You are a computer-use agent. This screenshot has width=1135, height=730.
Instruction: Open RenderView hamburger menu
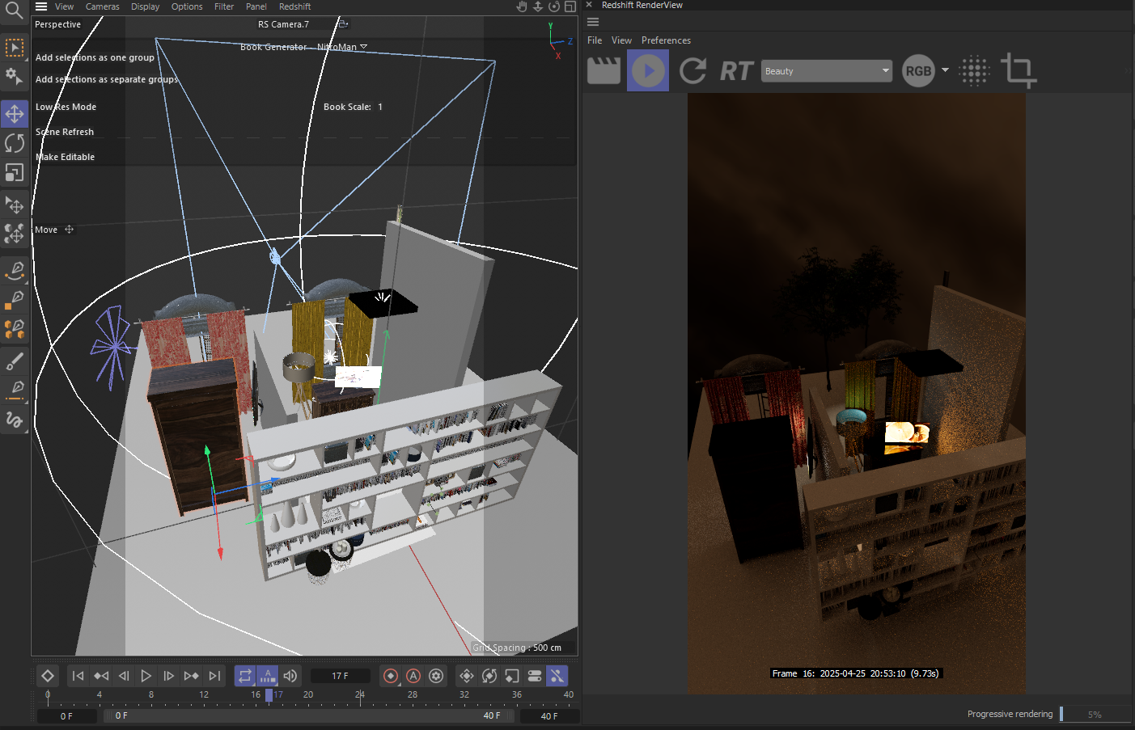[593, 22]
